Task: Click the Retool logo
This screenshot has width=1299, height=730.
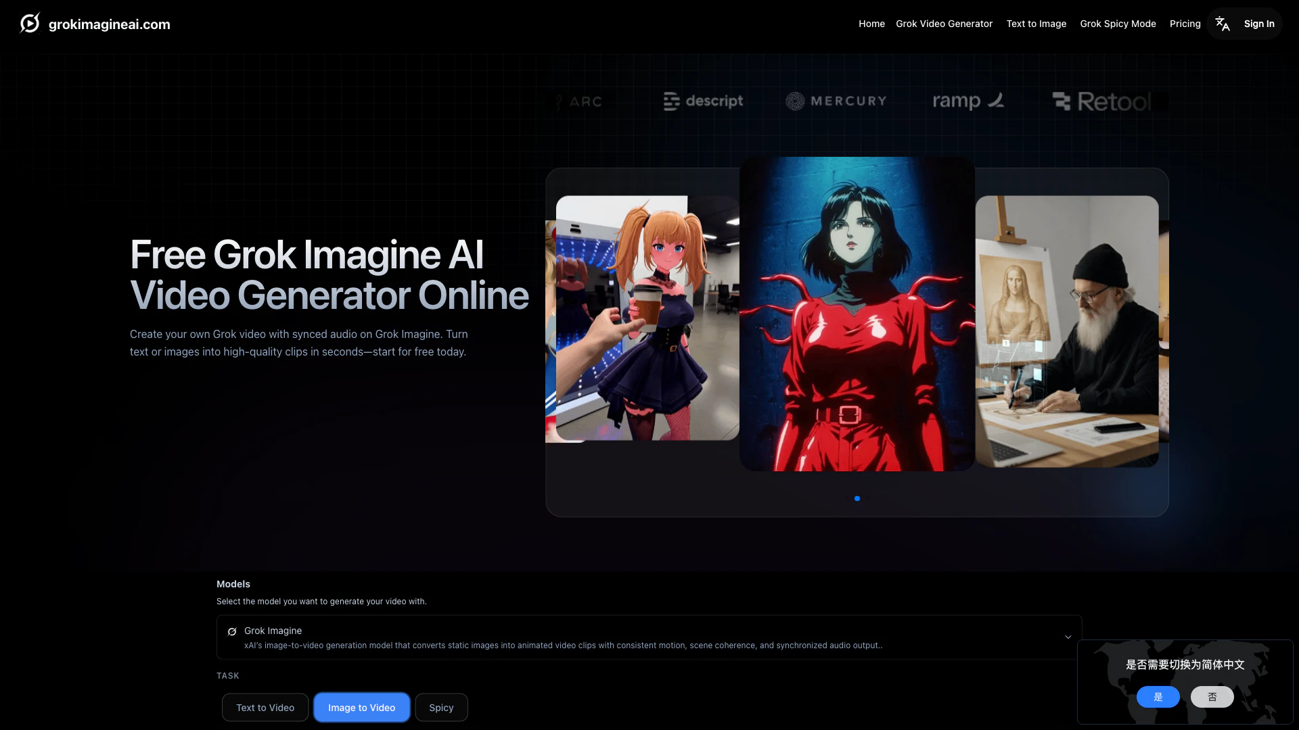Action: 1101,102
